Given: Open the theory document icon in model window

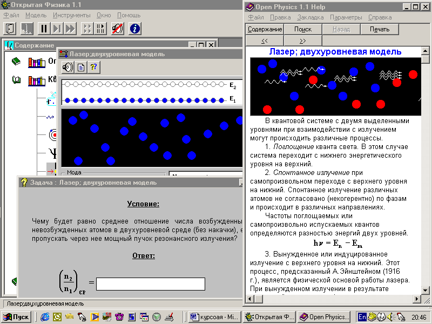Looking at the screenshot, I should 81,67.
